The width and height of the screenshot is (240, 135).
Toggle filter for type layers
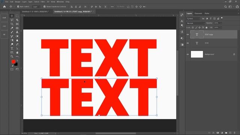[211, 18]
